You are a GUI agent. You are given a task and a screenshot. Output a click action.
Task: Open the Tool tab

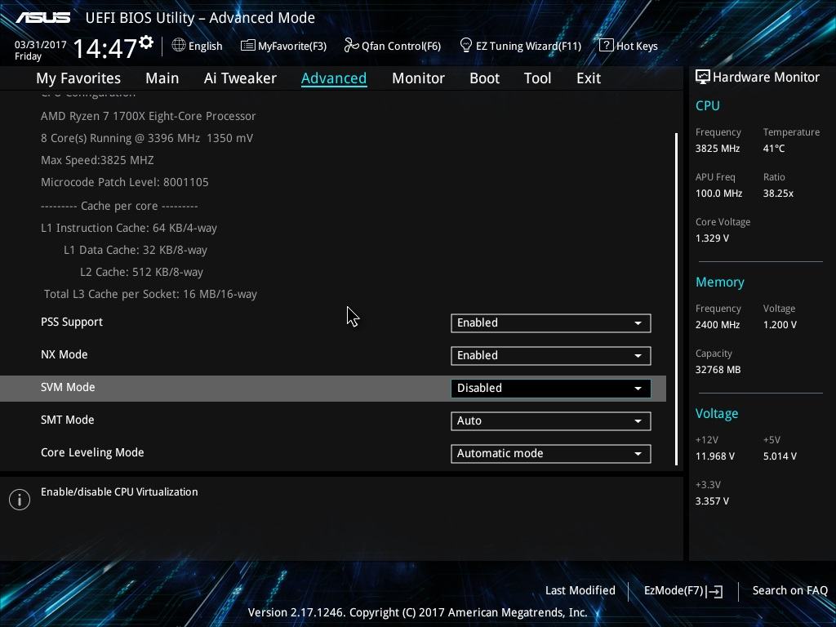click(537, 78)
